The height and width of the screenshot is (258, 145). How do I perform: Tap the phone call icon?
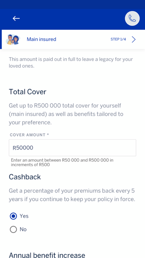[133, 19]
